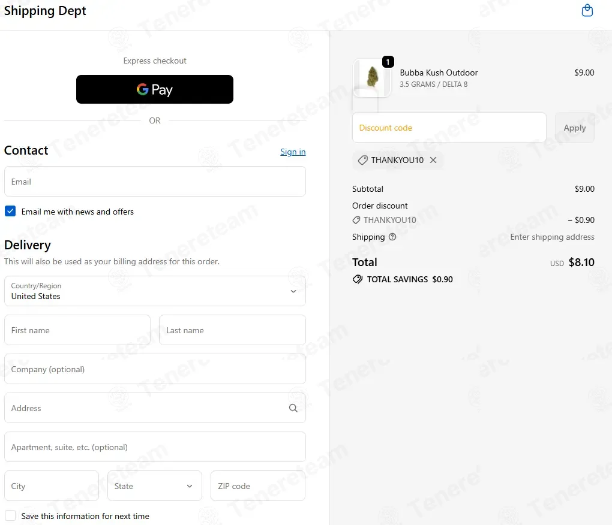
Task: Click the Sign in link
Action: click(293, 152)
